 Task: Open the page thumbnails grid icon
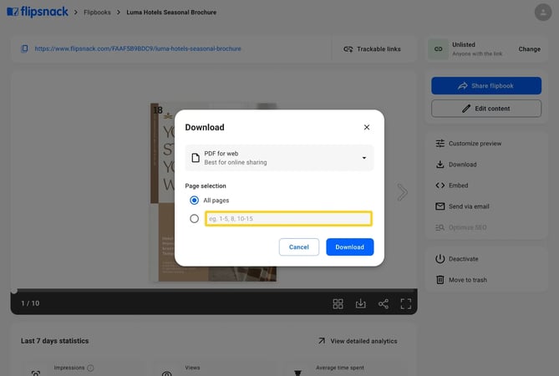pyautogui.click(x=338, y=303)
